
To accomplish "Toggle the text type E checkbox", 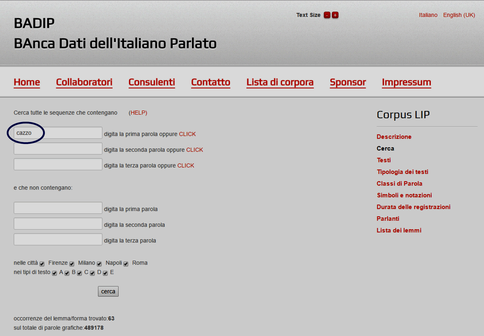I will pos(105,273).
